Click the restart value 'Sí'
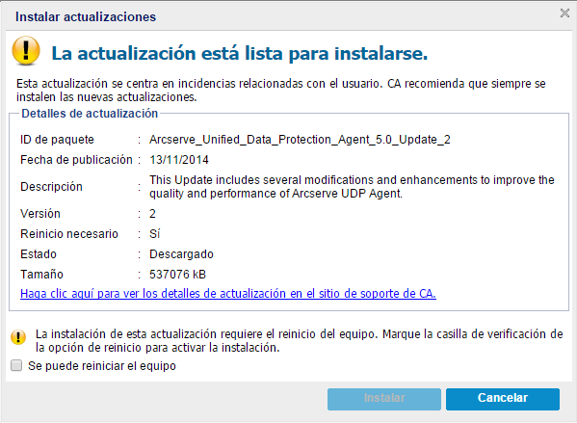 click(x=154, y=234)
